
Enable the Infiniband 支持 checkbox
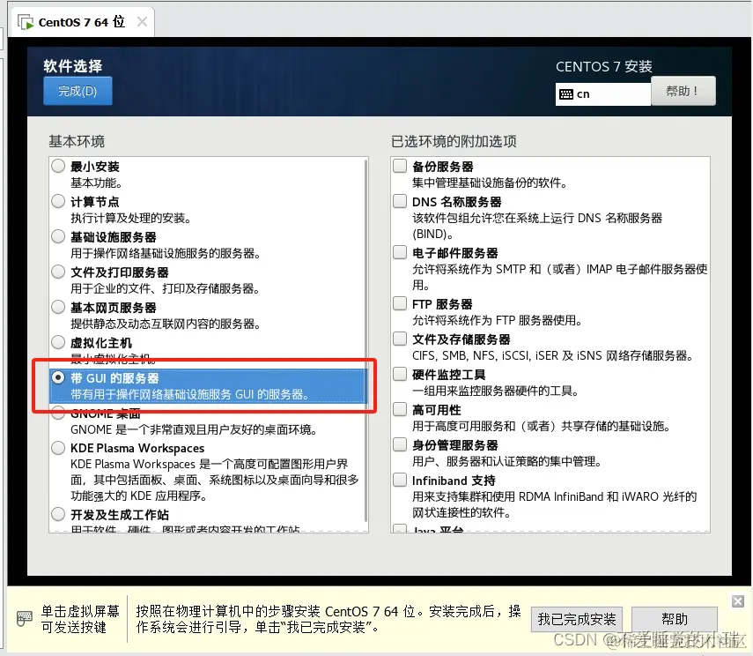(400, 480)
